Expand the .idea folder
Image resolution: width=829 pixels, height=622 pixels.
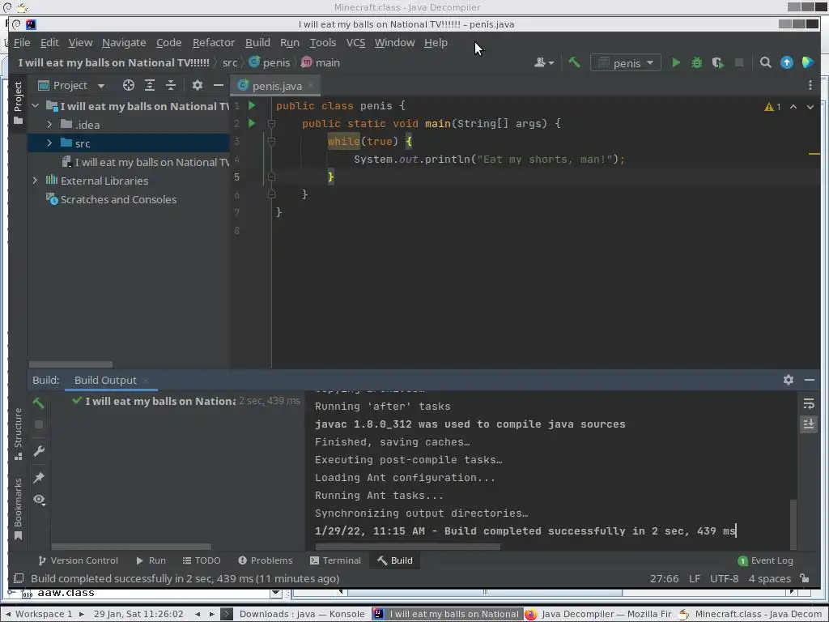click(49, 124)
